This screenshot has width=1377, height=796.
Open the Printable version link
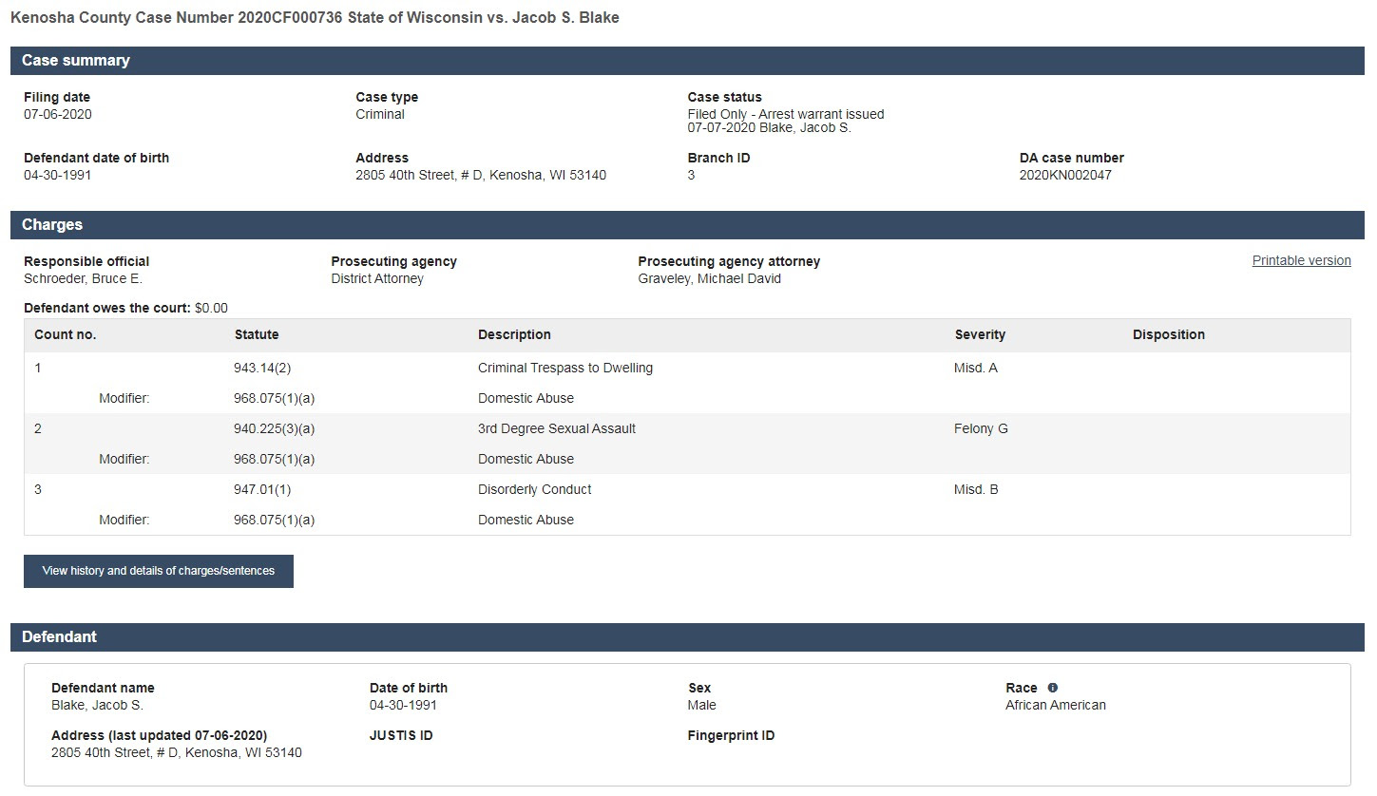pos(1301,261)
